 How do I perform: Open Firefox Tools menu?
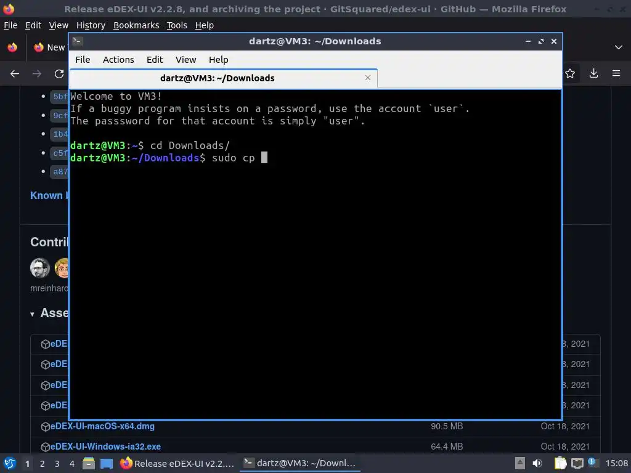click(x=177, y=25)
